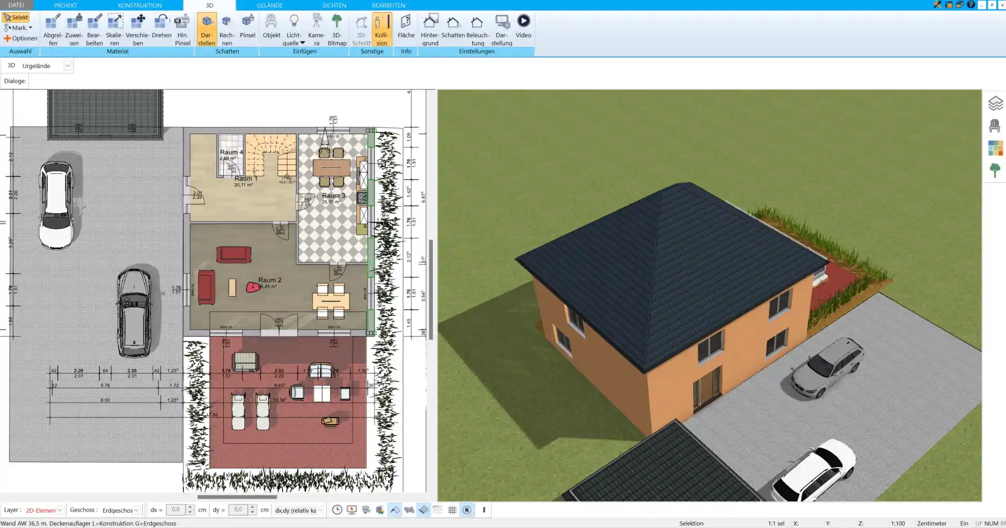Select the Raum 2 label in floor plan
The image size is (1006, 528).
[269, 280]
